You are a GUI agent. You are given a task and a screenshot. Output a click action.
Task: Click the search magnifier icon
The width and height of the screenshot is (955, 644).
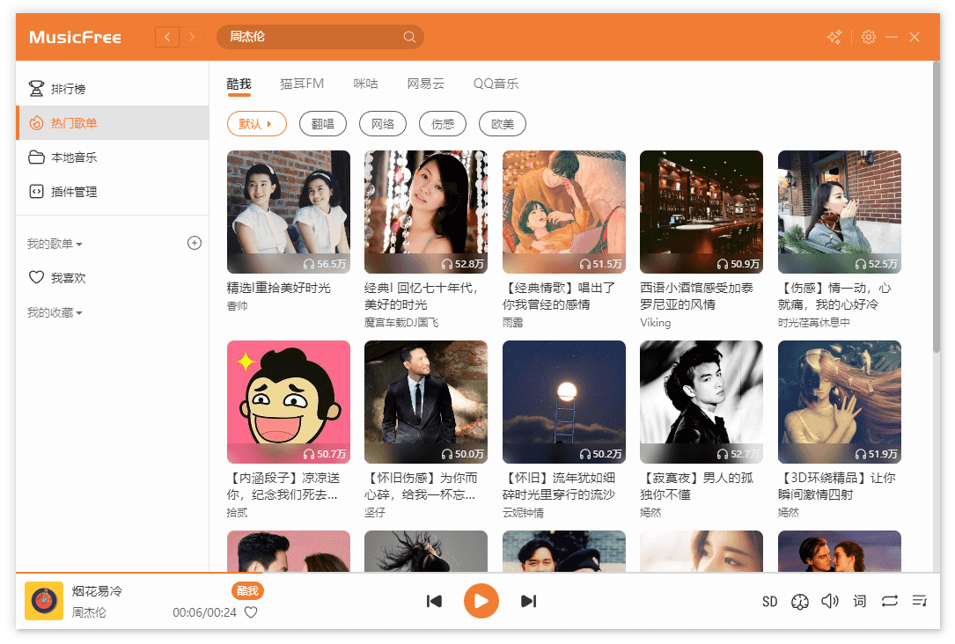pyautogui.click(x=409, y=37)
